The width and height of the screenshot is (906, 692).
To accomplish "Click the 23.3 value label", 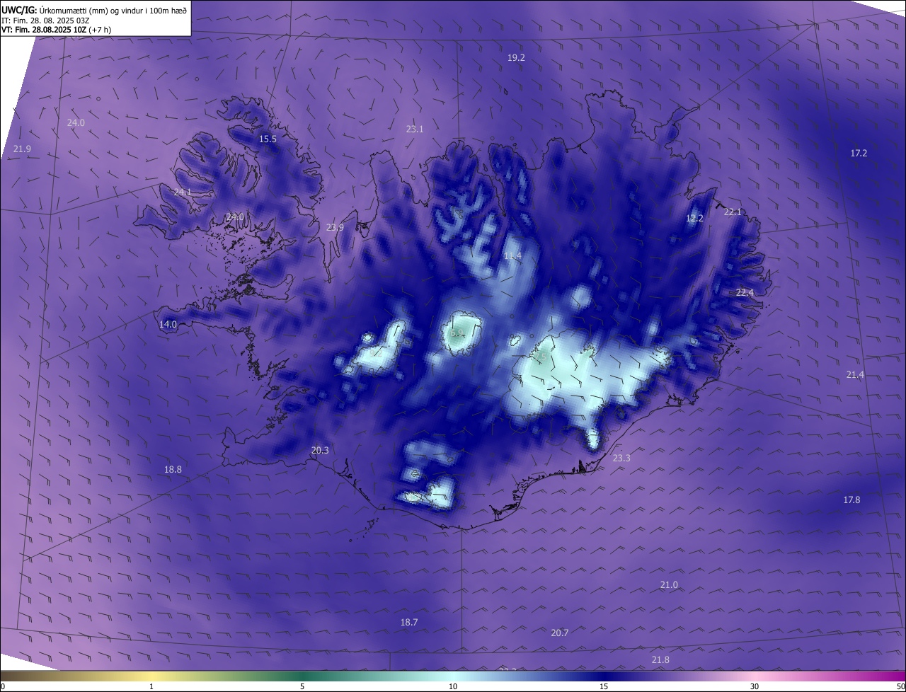I will point(621,459).
